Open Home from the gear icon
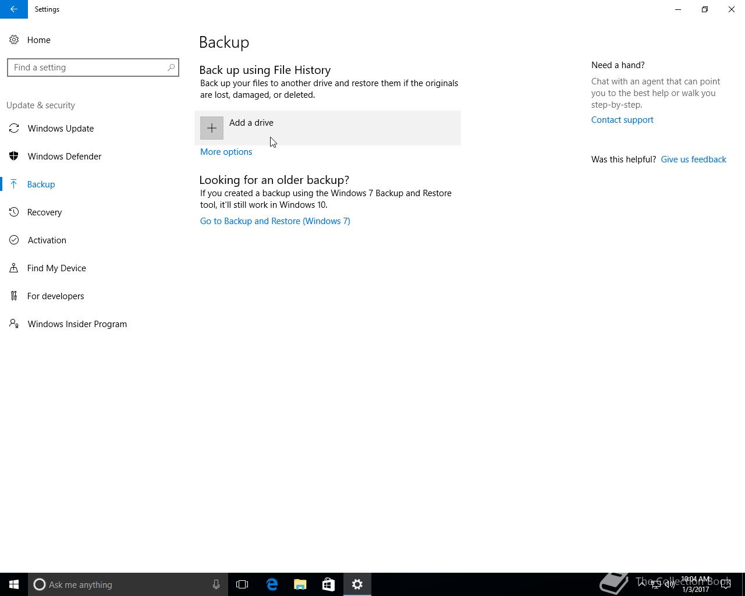This screenshot has height=596, width=745. (14, 40)
